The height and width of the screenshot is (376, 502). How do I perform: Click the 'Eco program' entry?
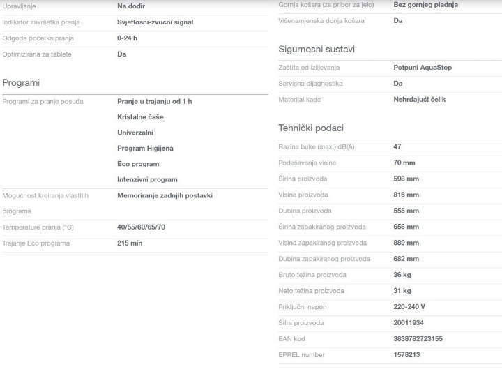tap(138, 164)
